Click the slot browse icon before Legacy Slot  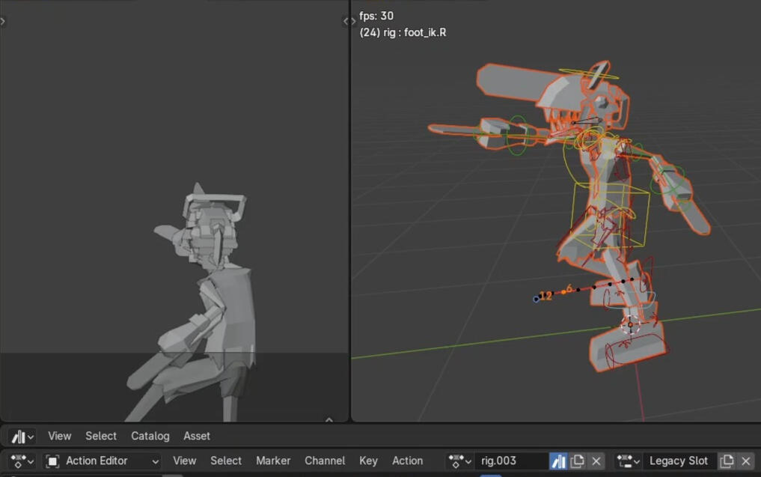(x=629, y=461)
